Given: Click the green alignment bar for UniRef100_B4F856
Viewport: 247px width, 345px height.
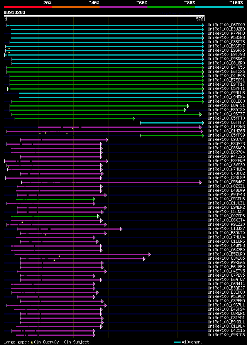Looking at the screenshot, I should click(105, 68).
